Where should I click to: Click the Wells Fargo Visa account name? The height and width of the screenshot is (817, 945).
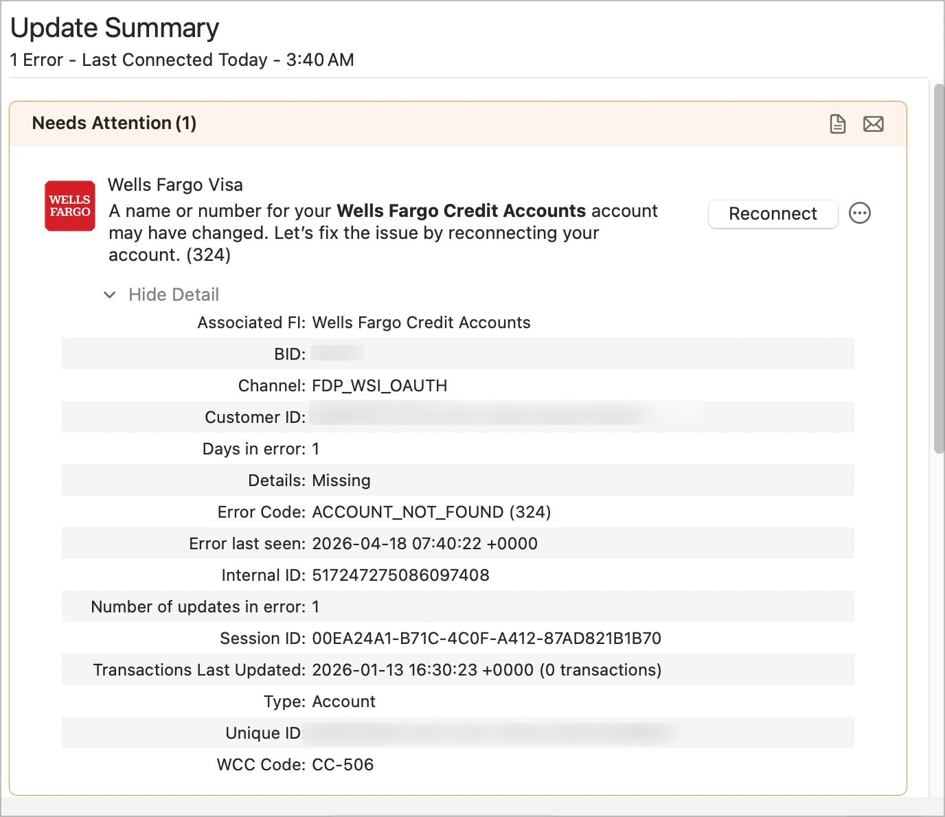pyautogui.click(x=175, y=185)
